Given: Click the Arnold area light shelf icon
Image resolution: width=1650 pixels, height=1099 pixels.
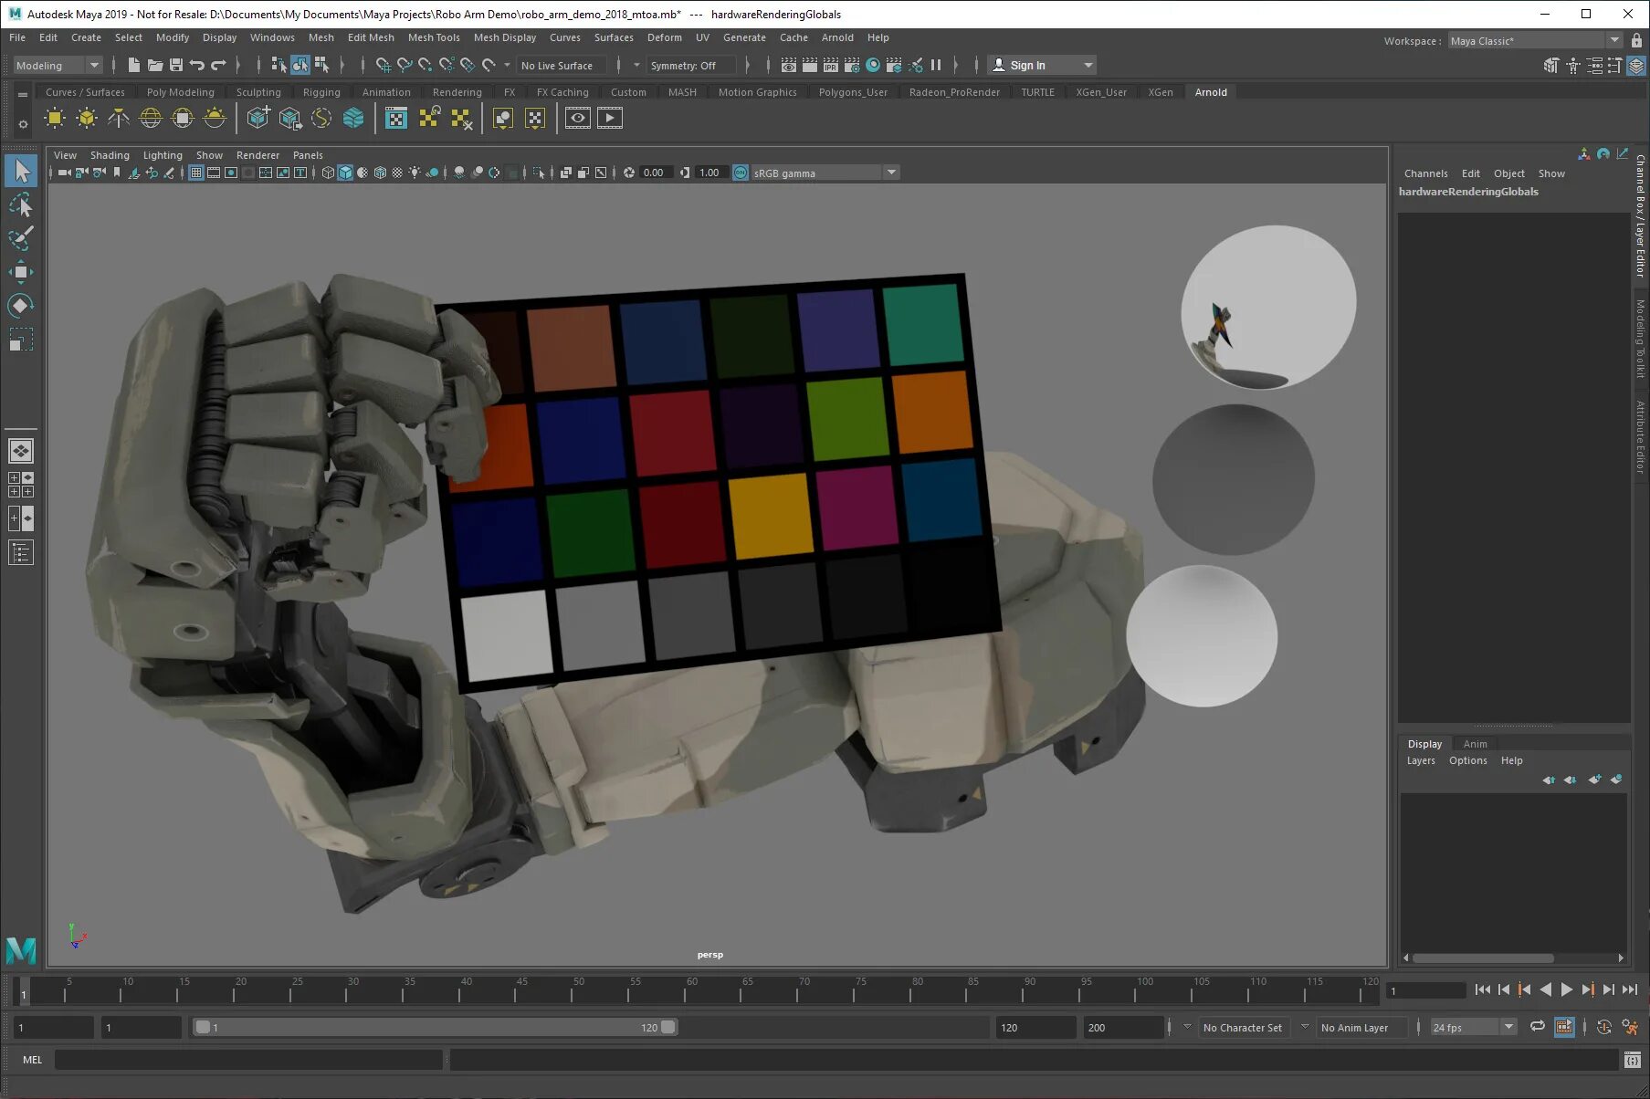Looking at the screenshot, I should click(x=55, y=119).
